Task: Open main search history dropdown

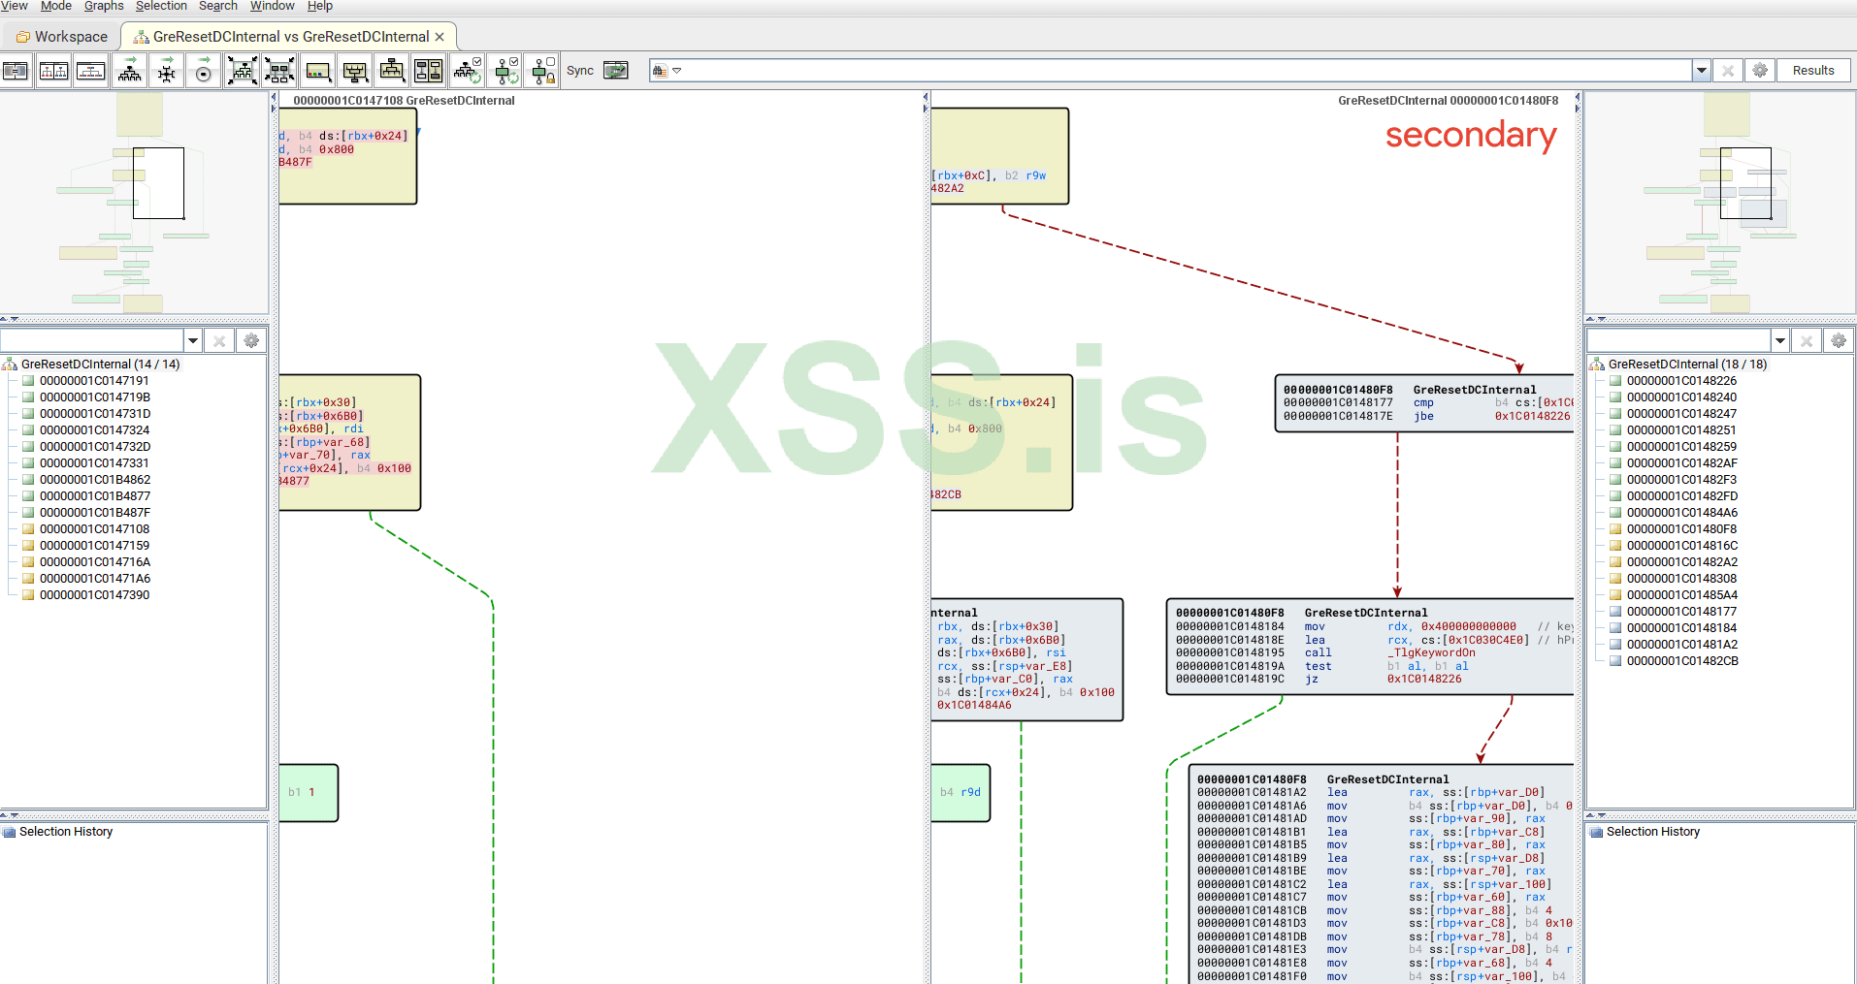Action: click(1701, 71)
